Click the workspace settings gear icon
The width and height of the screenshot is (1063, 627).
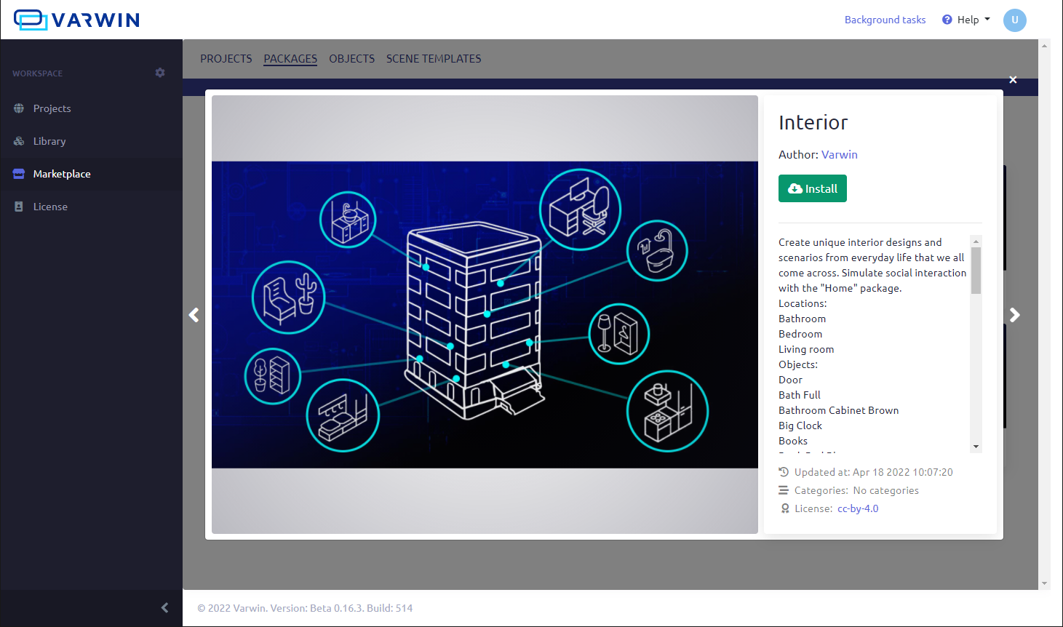pyautogui.click(x=160, y=73)
